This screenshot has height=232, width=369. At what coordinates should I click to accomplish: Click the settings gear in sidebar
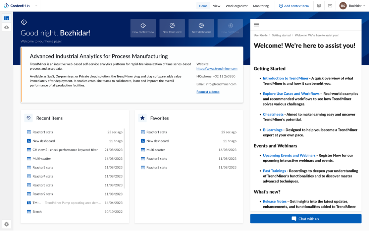click(x=6, y=224)
